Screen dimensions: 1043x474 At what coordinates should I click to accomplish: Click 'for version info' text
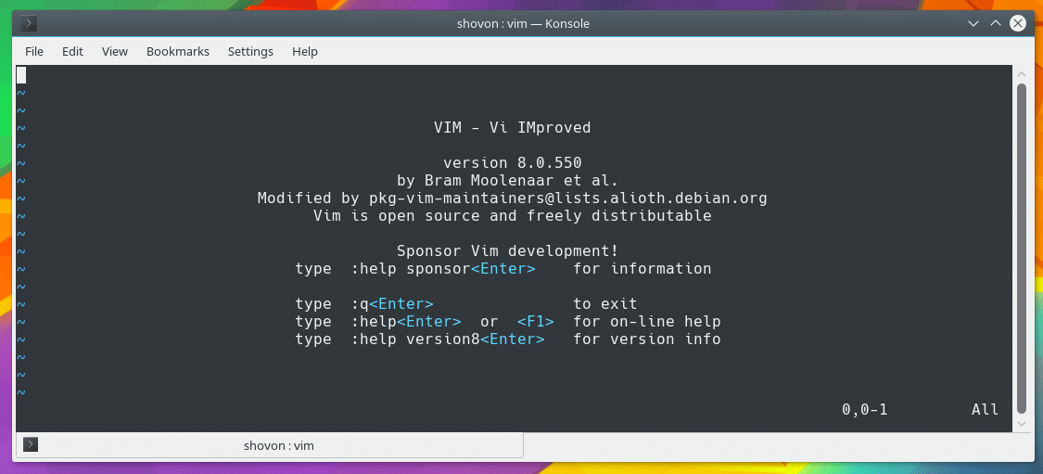coord(646,339)
